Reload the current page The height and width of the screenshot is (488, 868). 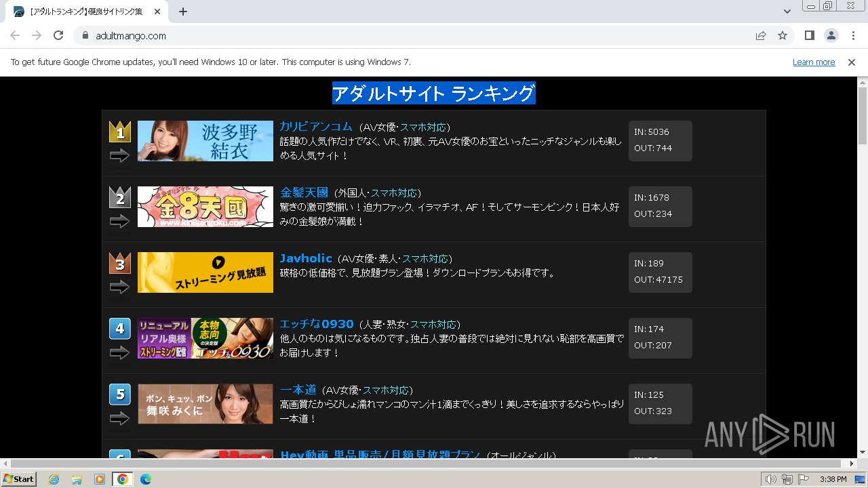58,36
